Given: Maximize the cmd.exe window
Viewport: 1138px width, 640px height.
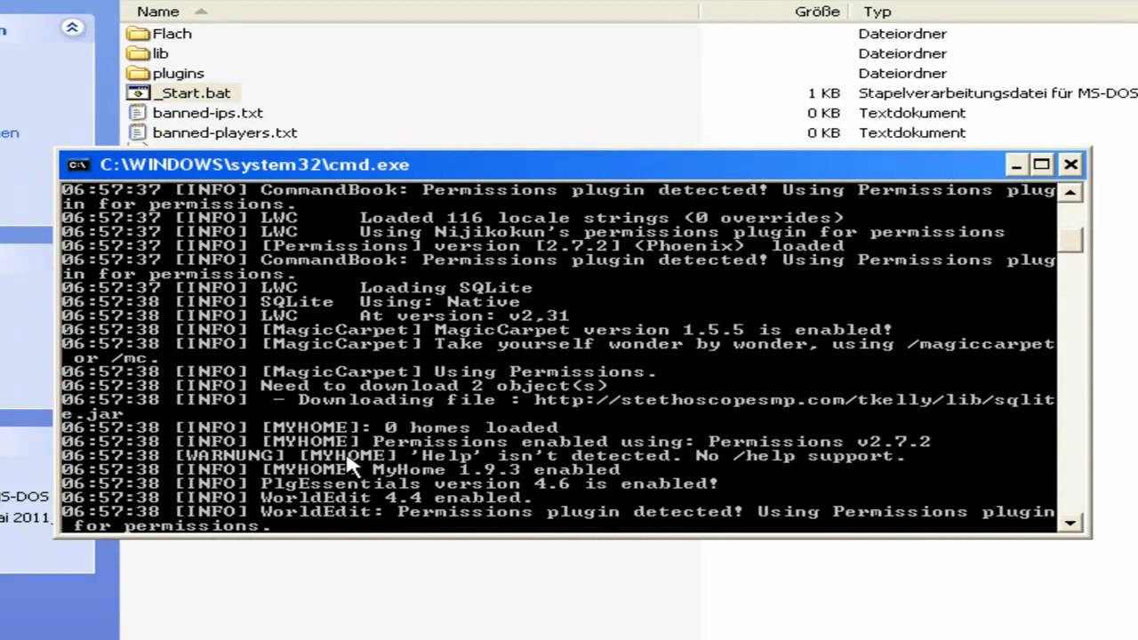Looking at the screenshot, I should (x=1041, y=164).
